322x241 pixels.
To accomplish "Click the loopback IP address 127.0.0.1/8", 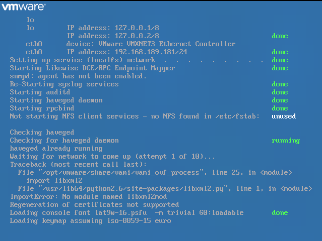I will pos(137,28).
